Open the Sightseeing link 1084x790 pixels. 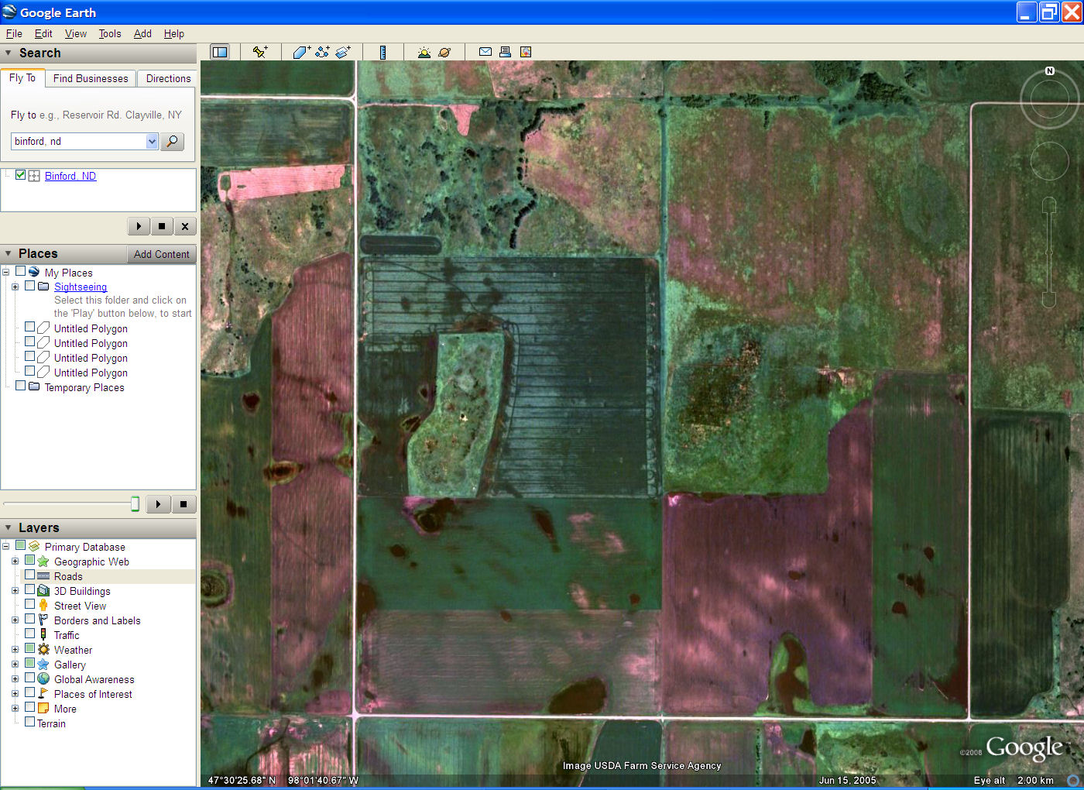pos(81,287)
